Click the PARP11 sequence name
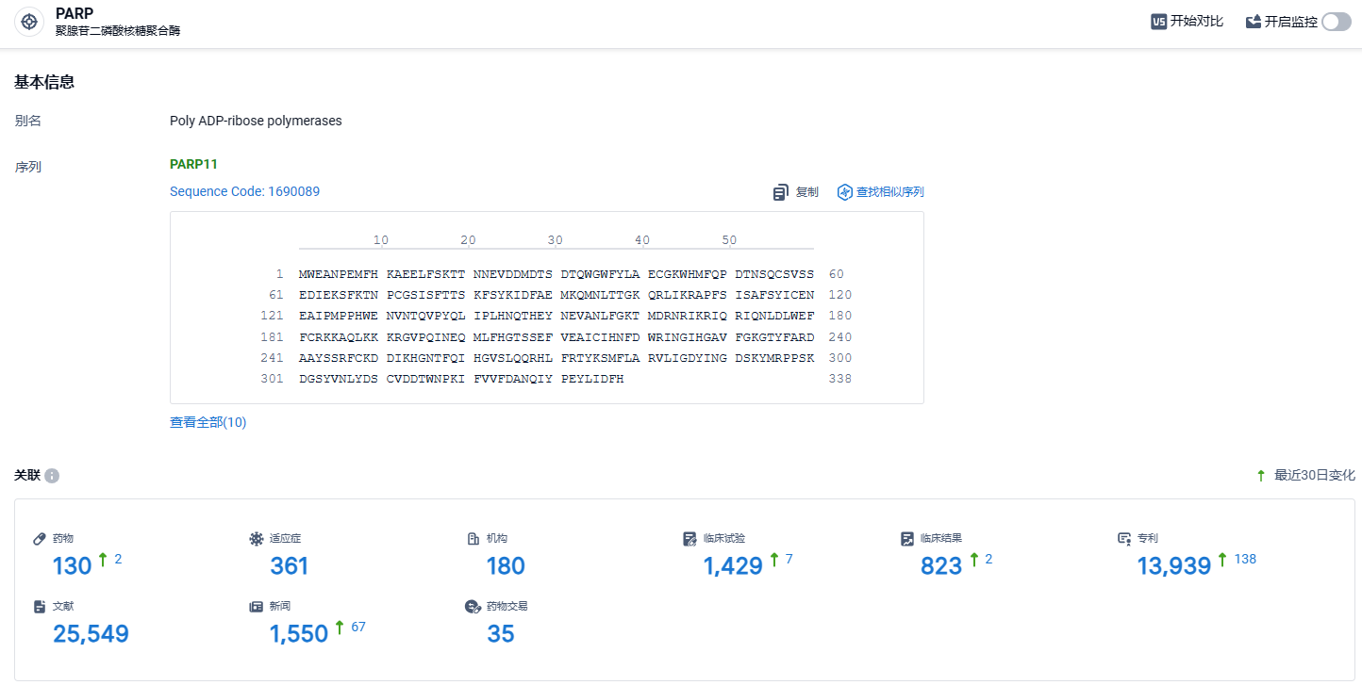Screen dimensions: 1362x685 (193, 164)
